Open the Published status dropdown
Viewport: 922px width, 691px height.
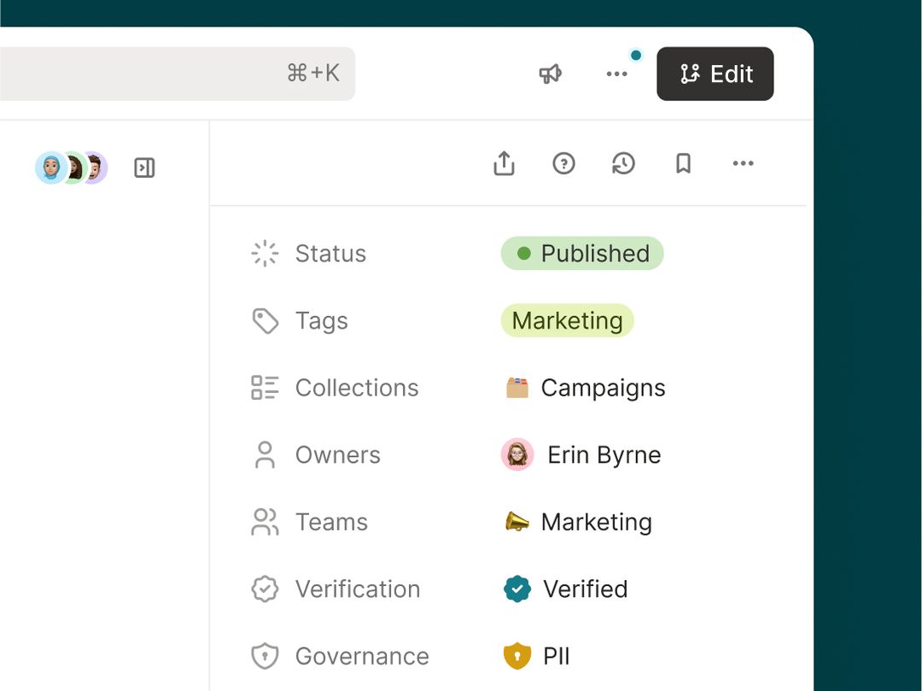point(582,254)
